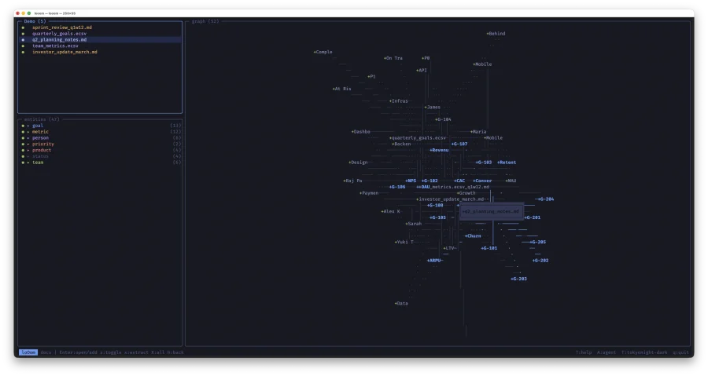708x376 pixels.
Task: Open team_metrics.ecsv in file list
Action: tap(55, 46)
